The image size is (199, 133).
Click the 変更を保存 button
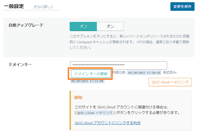tap(182, 6)
